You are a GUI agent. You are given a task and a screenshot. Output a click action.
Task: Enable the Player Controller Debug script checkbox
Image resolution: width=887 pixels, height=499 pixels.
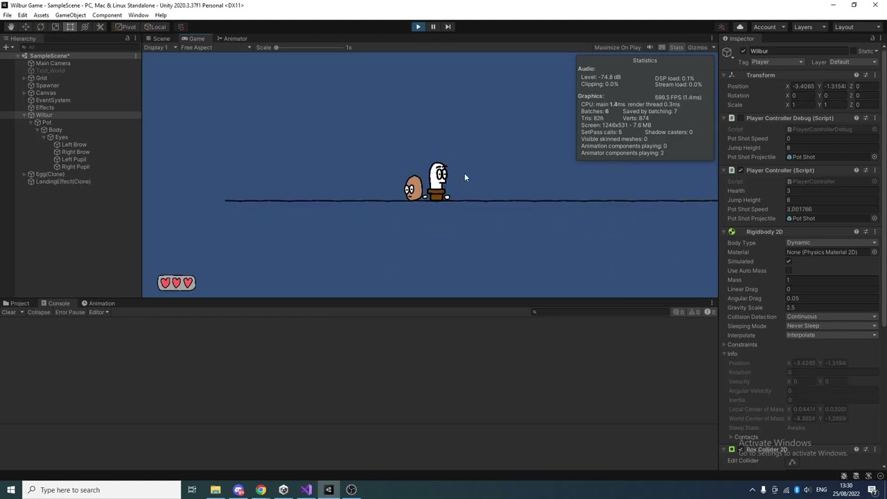tap(741, 118)
